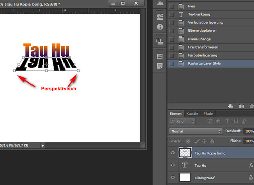Click the bottom-center transform handle on canvas
Image resolution: width=254 pixels, height=185 pixels.
(46, 71)
